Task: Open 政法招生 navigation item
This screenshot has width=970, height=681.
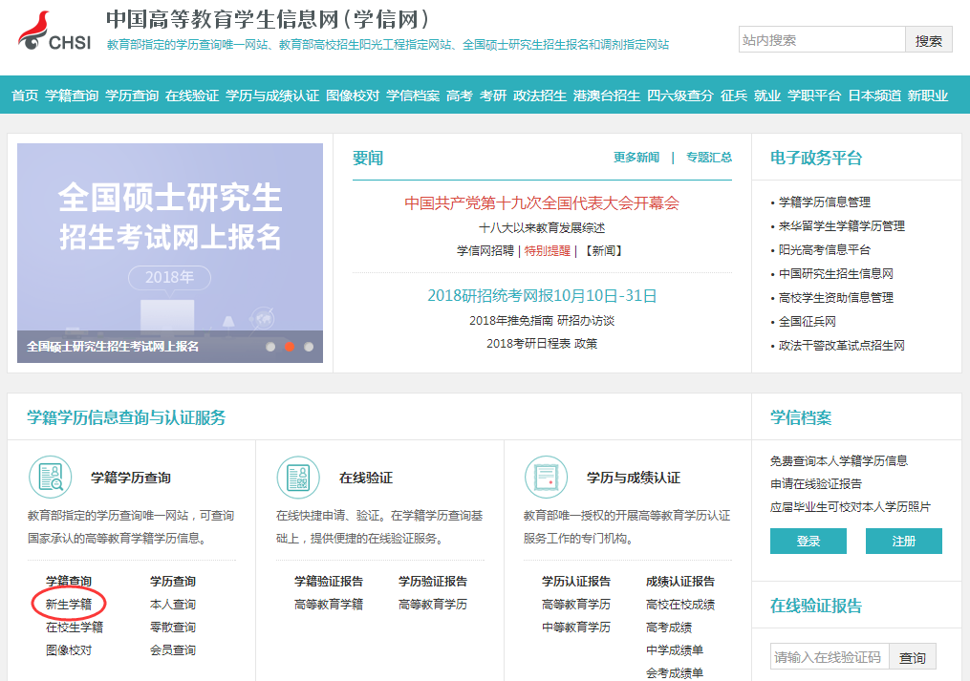Action: coord(540,96)
